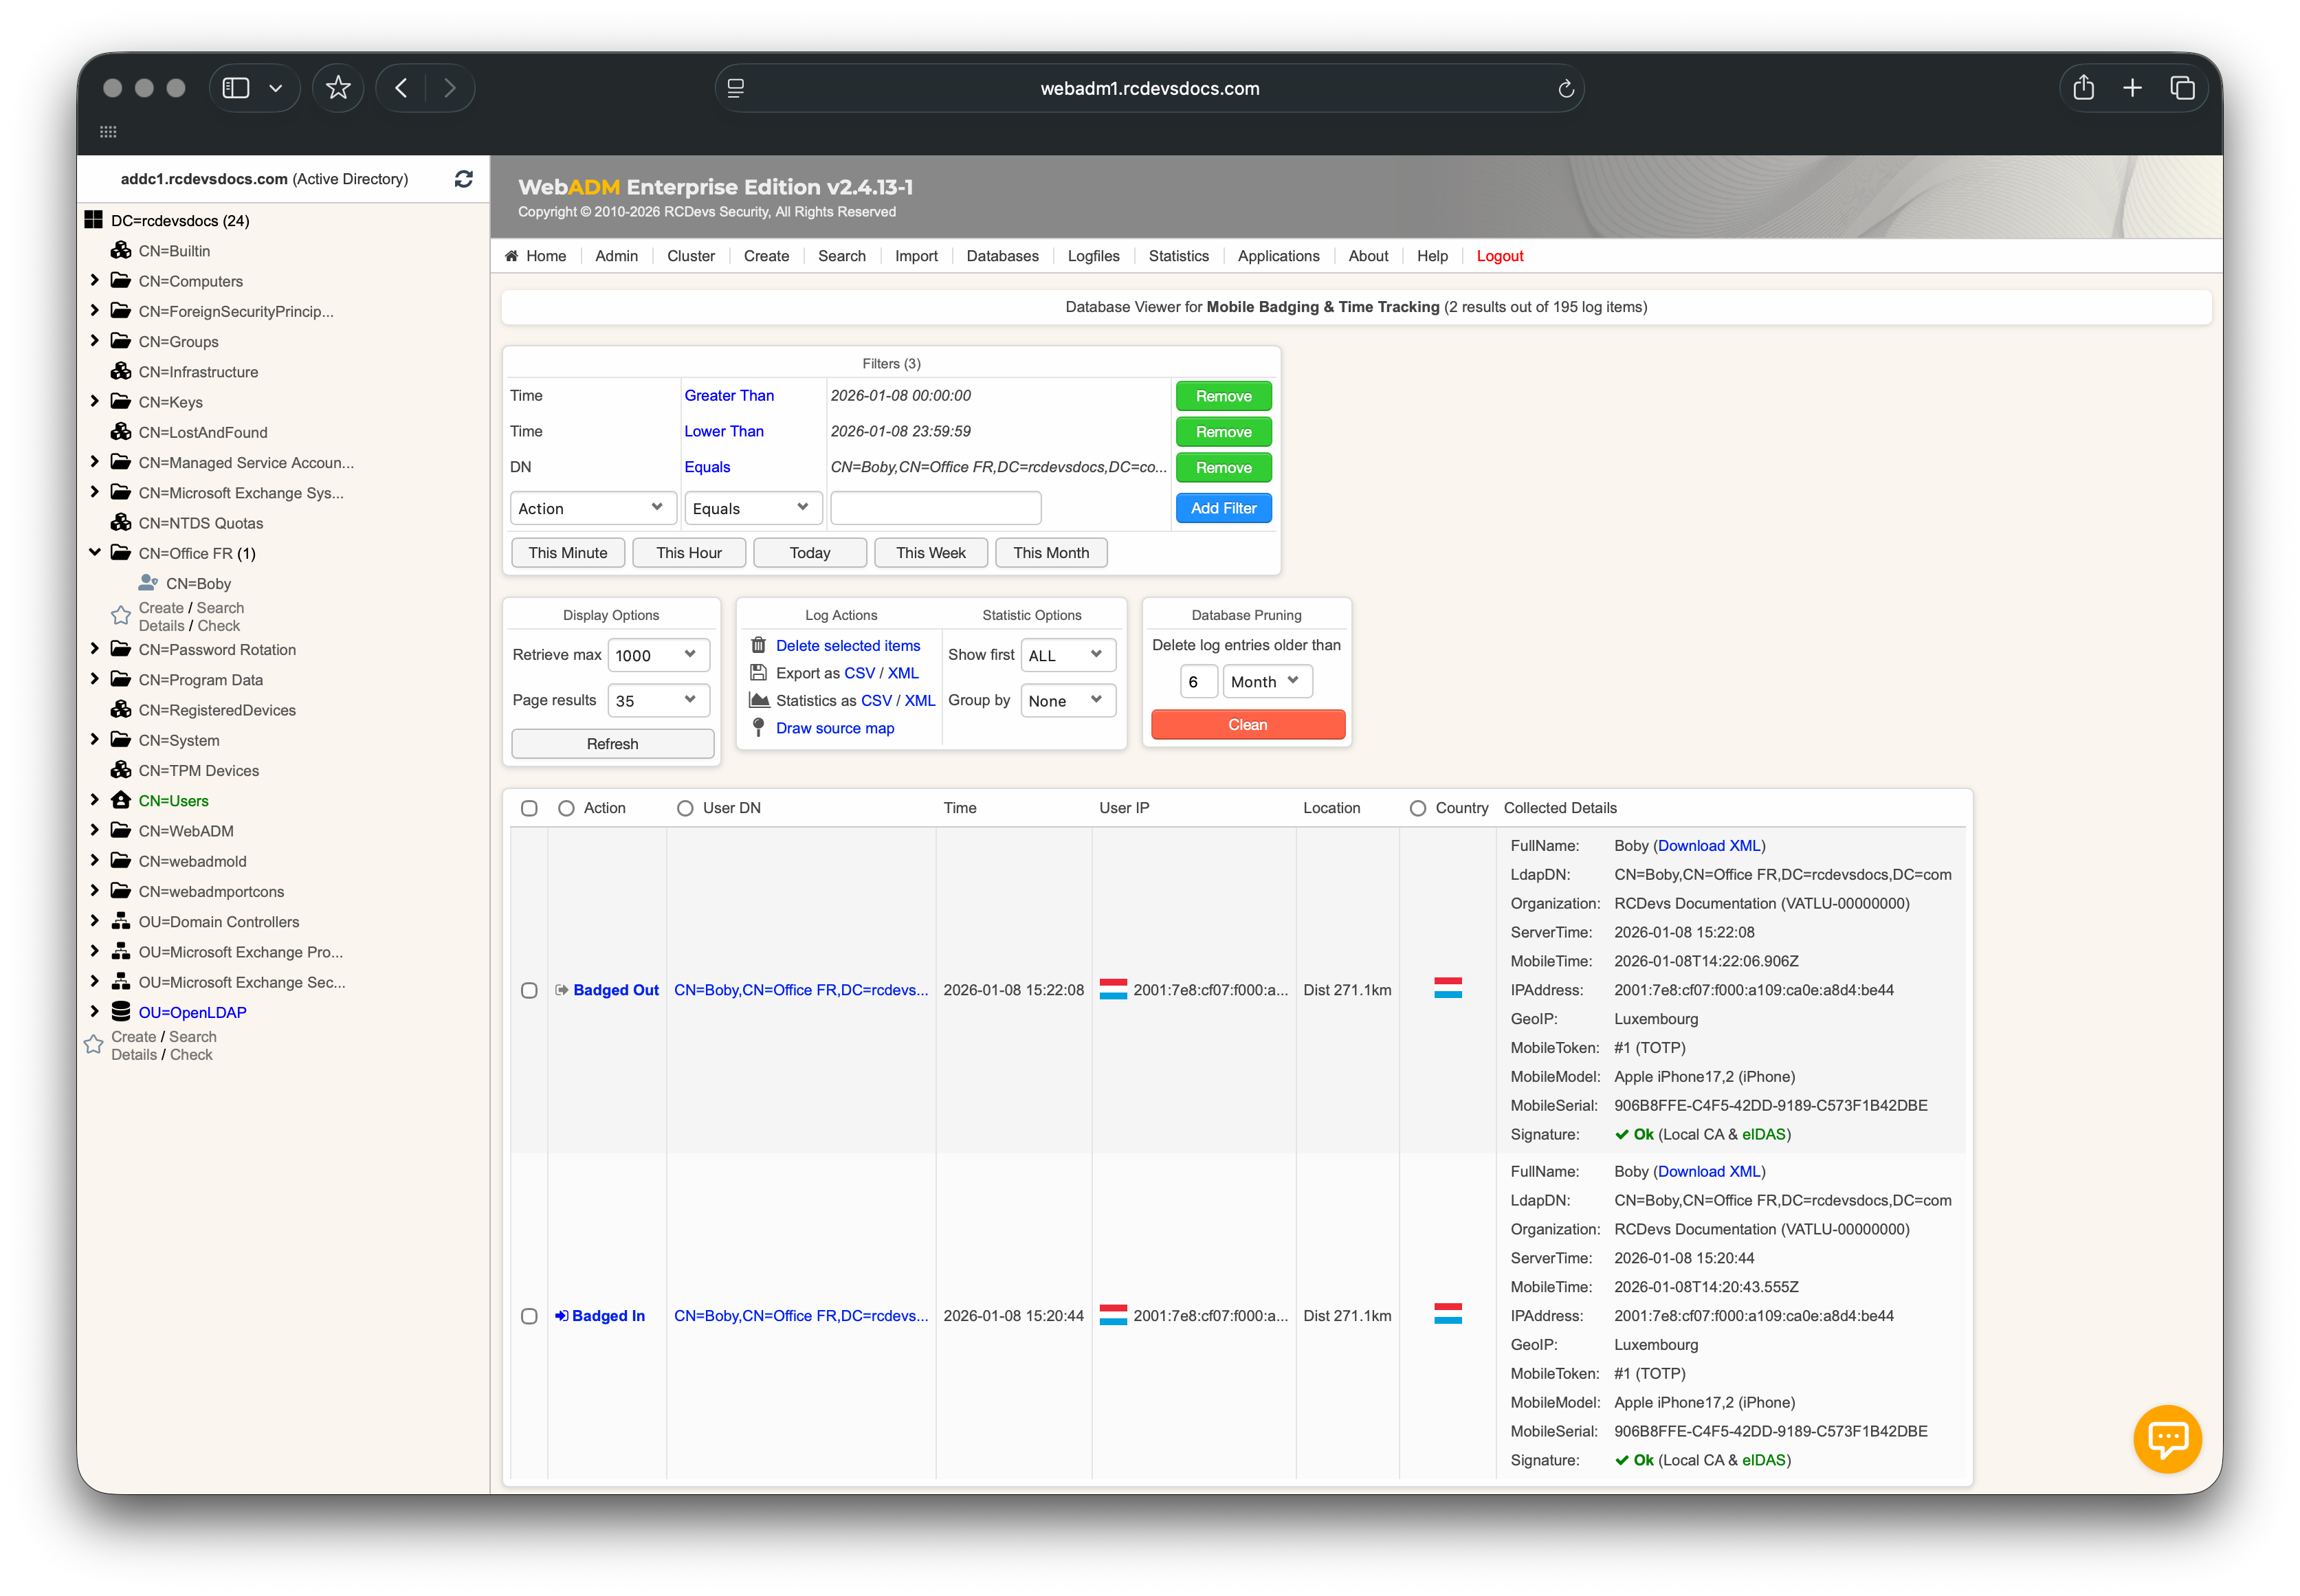Select the Country column radio button
This screenshot has height=1596, width=2300.
pyautogui.click(x=1417, y=808)
